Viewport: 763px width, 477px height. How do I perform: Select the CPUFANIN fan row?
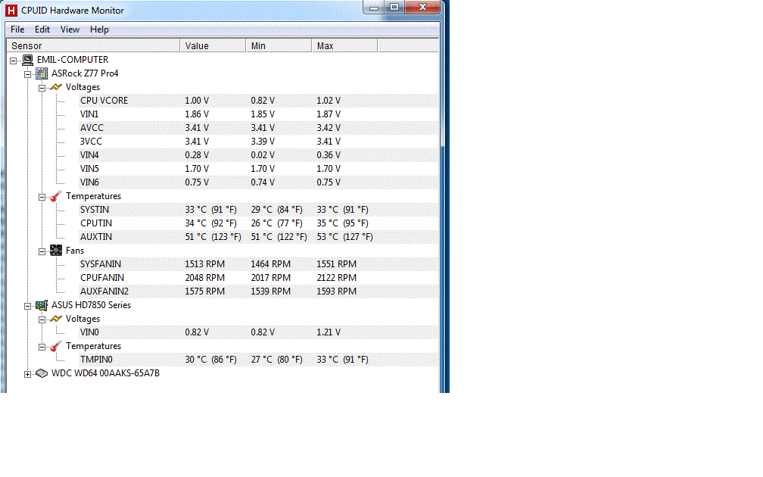point(258,278)
